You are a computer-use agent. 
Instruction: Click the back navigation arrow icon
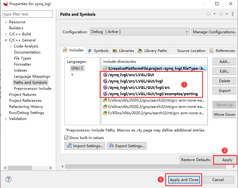(x=209, y=14)
